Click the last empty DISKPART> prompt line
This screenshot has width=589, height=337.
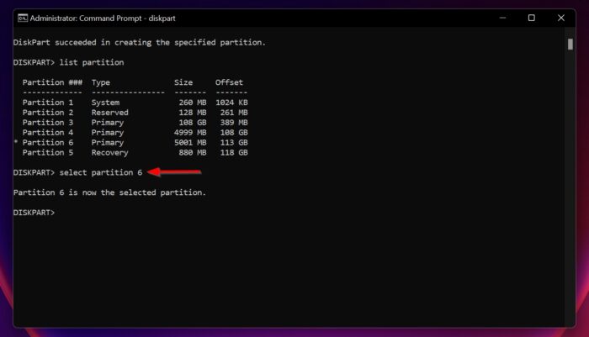point(34,213)
